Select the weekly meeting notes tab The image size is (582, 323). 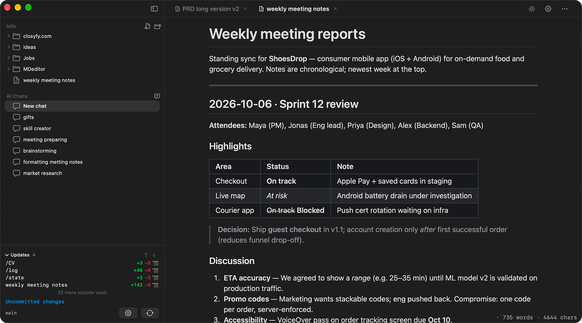(294, 9)
